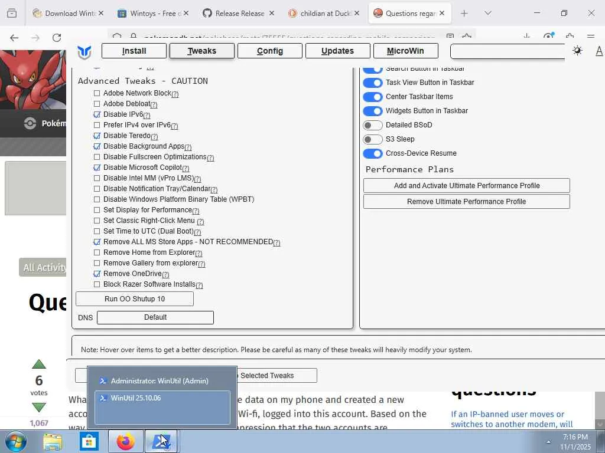The height and width of the screenshot is (453, 605).
Task: Switch to Release Release GitHub browser tab
Action: click(x=239, y=14)
